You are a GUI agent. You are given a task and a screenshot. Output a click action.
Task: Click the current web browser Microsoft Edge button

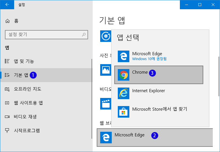point(155,138)
